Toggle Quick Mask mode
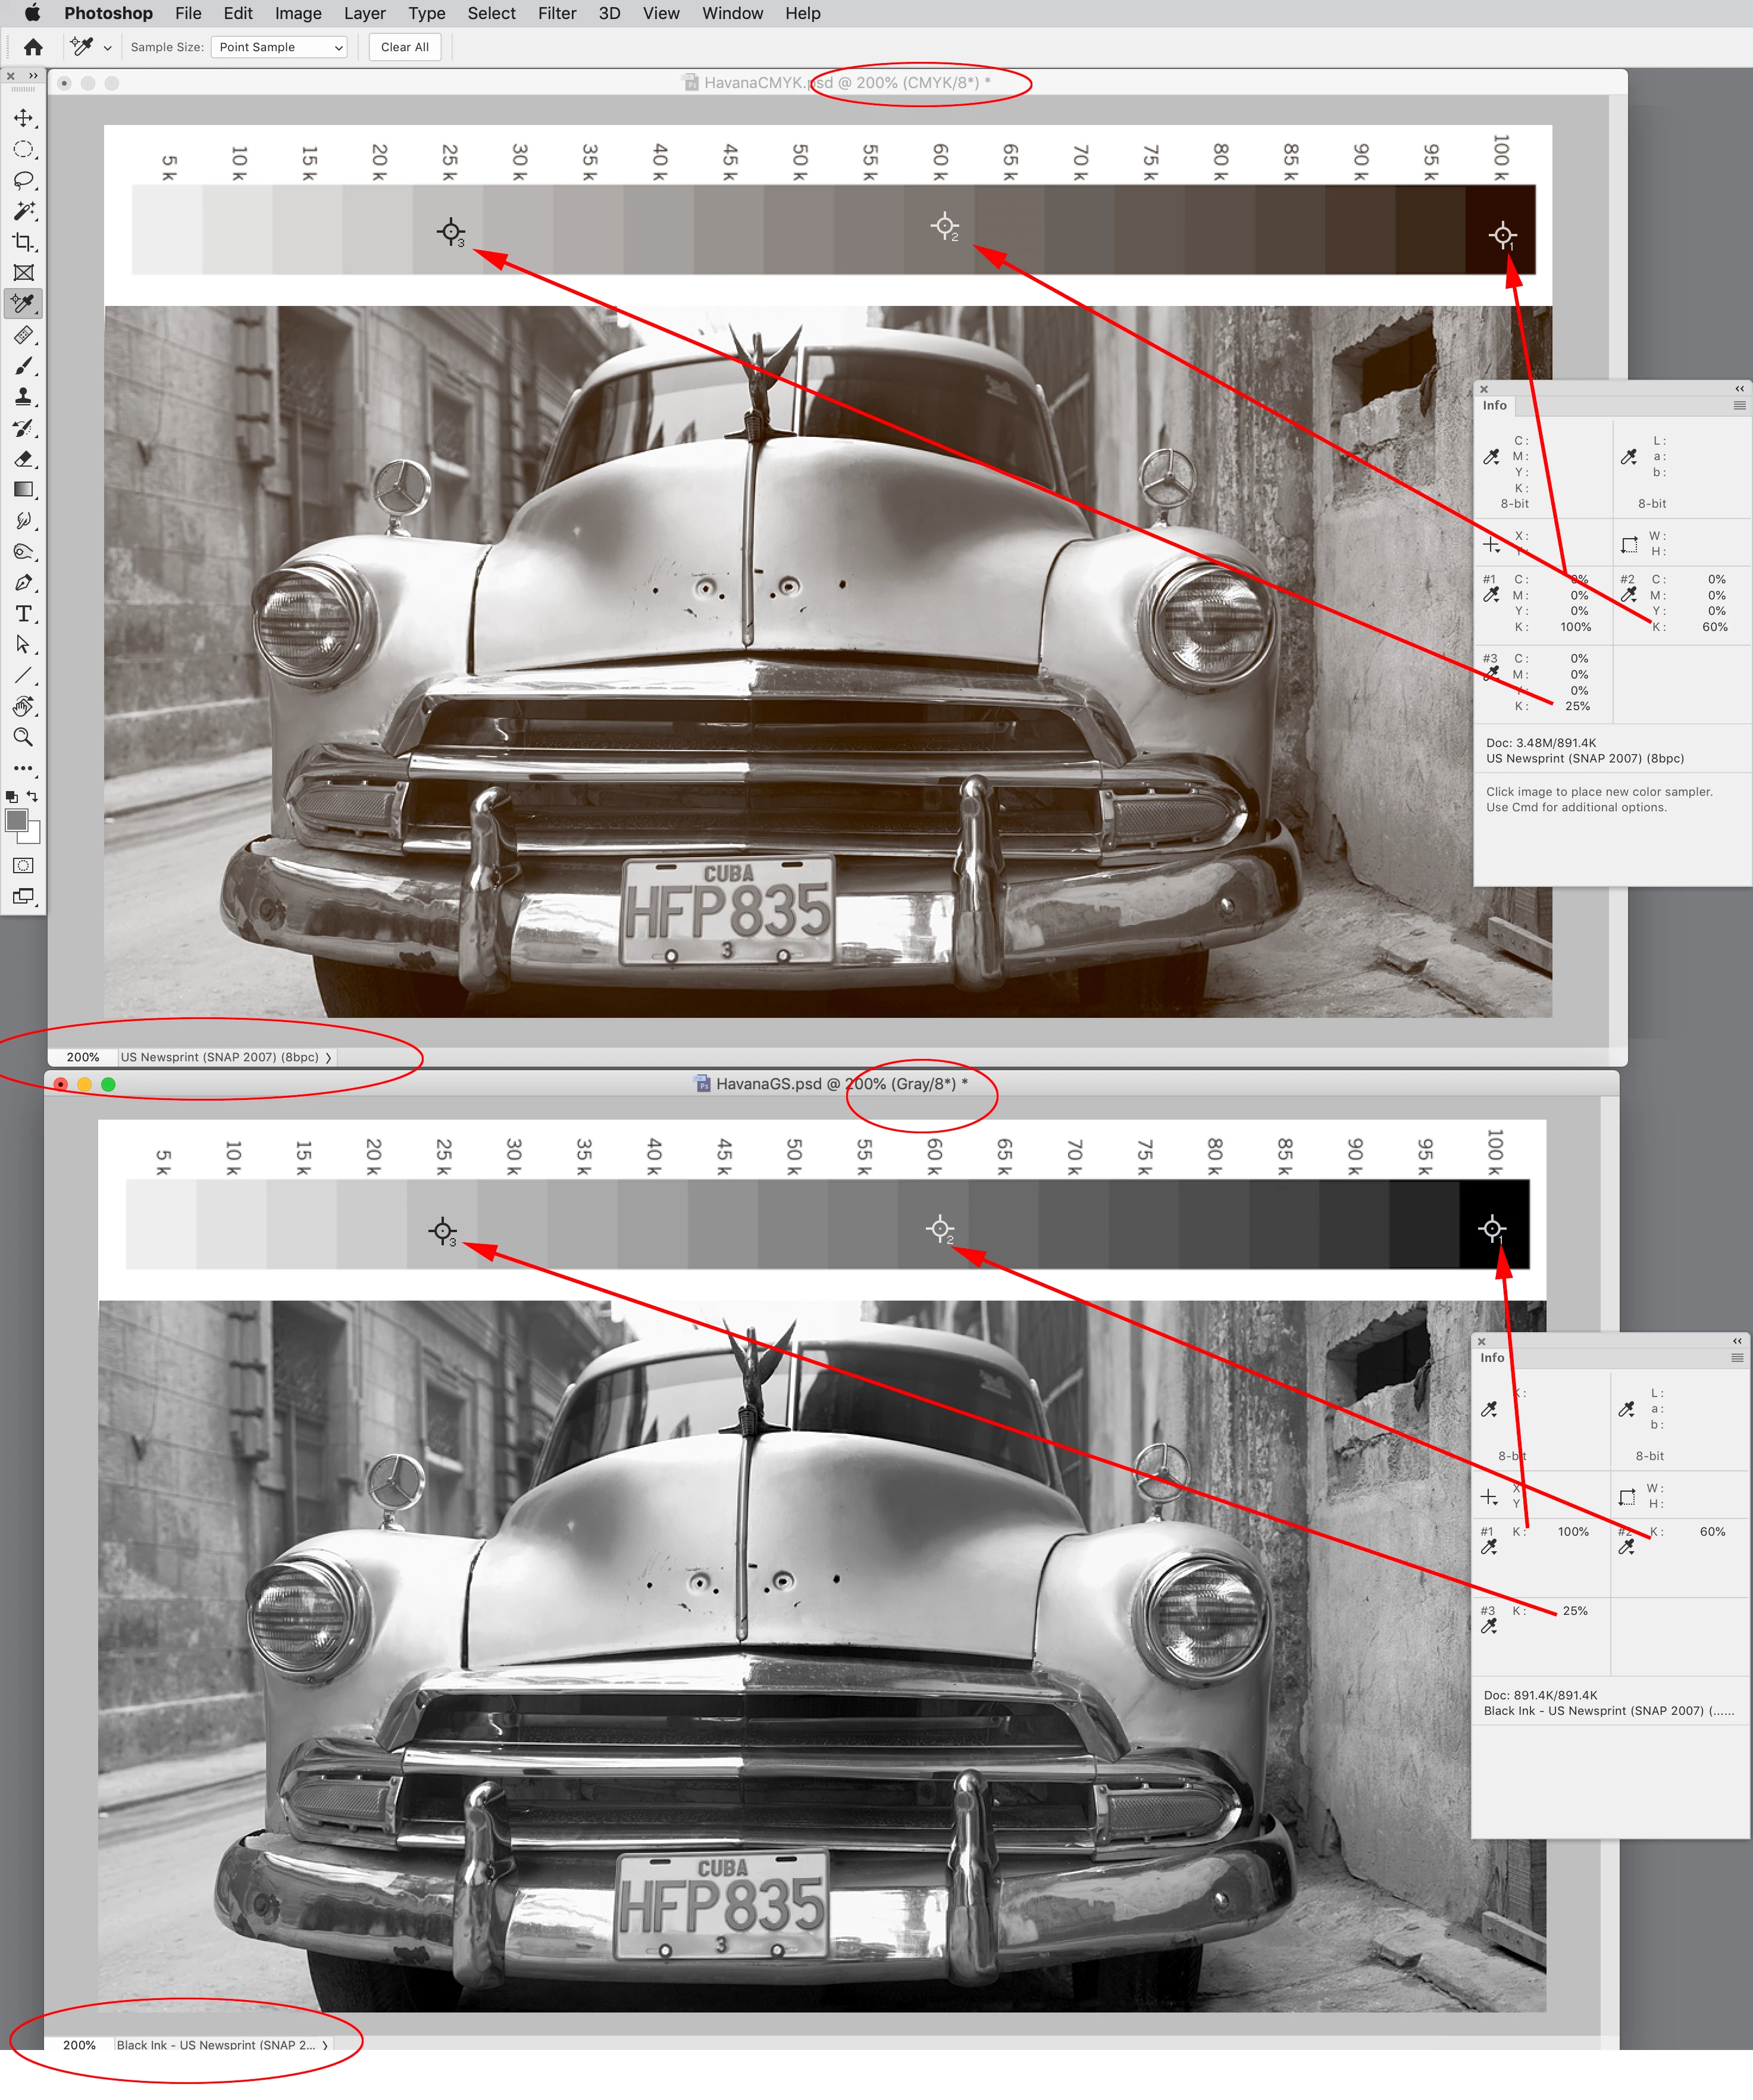Image resolution: width=1753 pixels, height=2100 pixels. point(23,865)
